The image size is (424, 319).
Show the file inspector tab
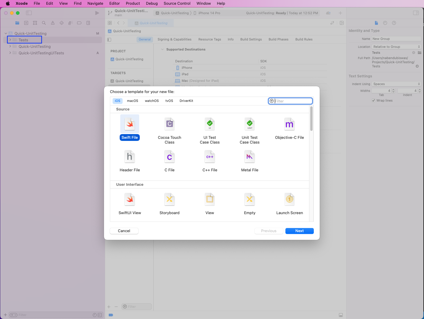(376, 23)
